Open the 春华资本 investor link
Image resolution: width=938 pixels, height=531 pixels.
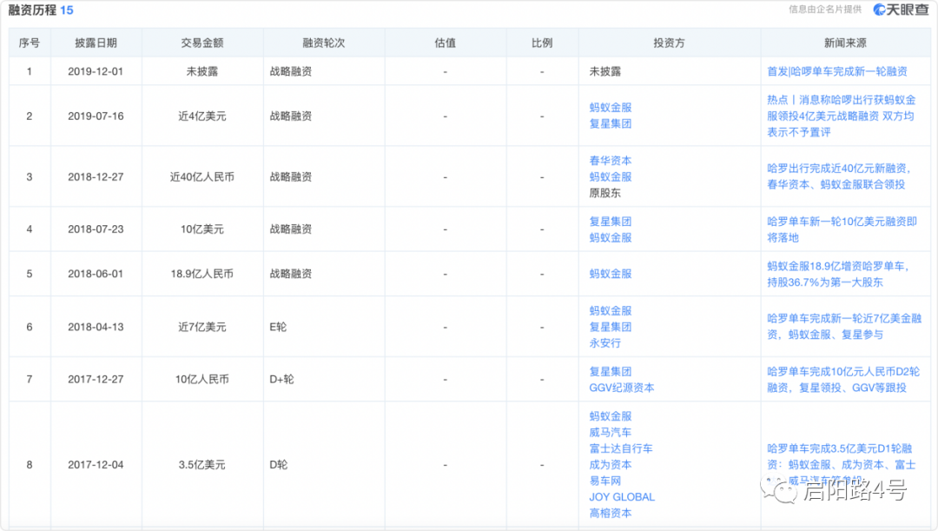(x=610, y=161)
